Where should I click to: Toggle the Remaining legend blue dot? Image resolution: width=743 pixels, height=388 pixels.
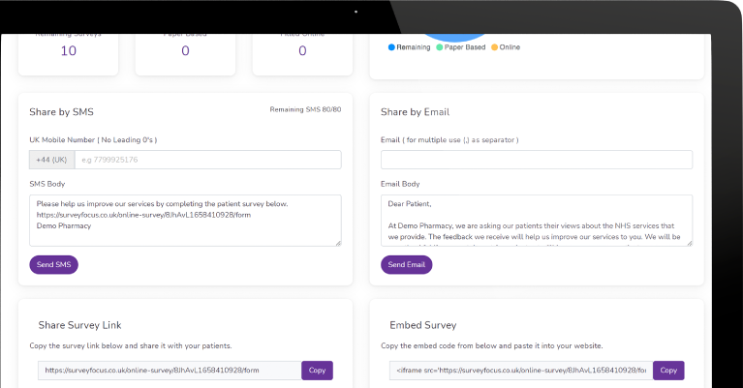[391, 47]
